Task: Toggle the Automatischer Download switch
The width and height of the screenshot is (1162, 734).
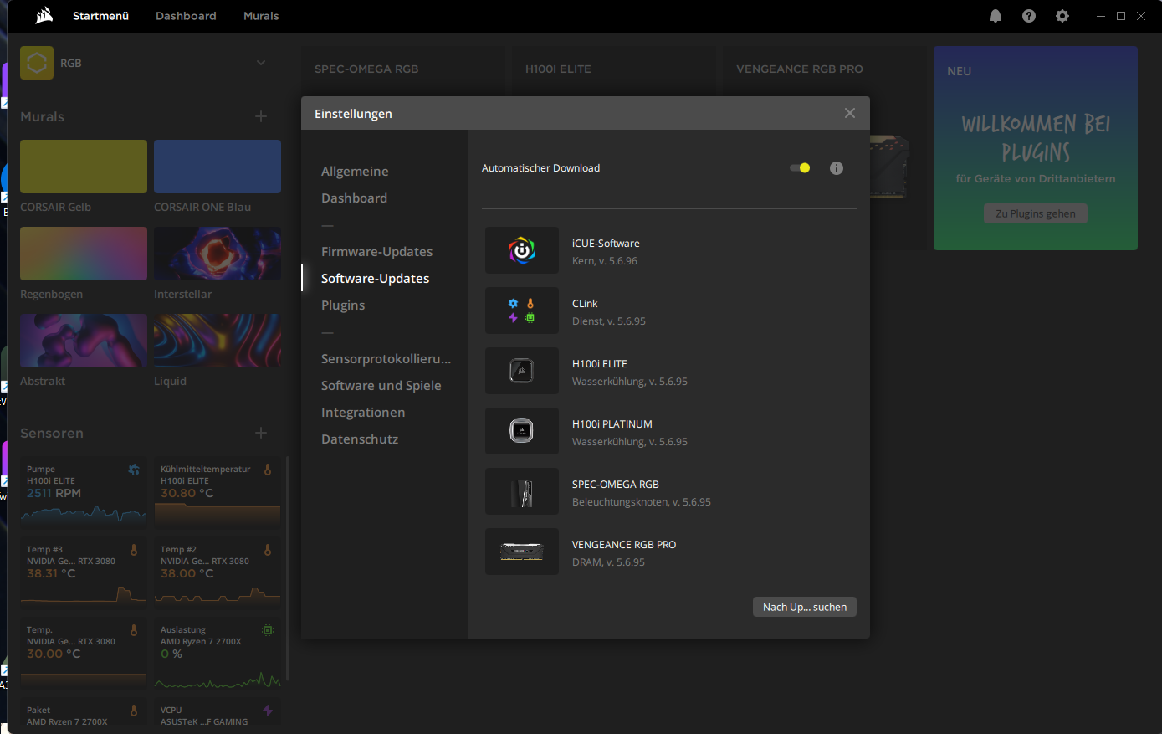Action: (x=800, y=168)
